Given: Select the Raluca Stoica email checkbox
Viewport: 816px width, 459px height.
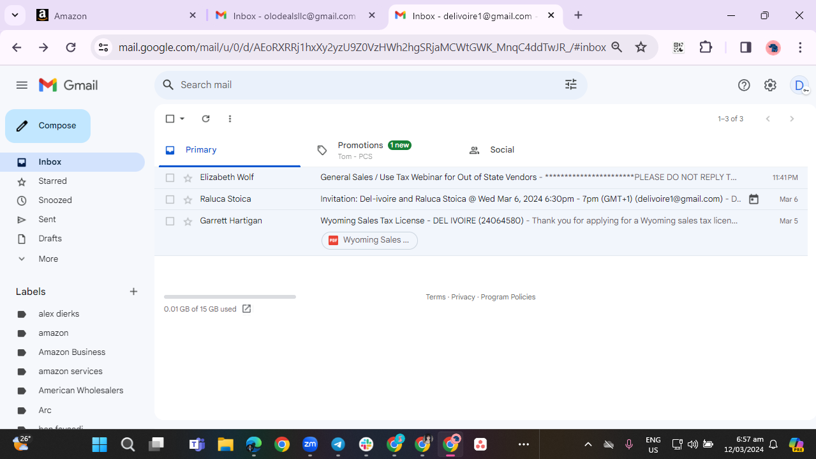Looking at the screenshot, I should (170, 200).
